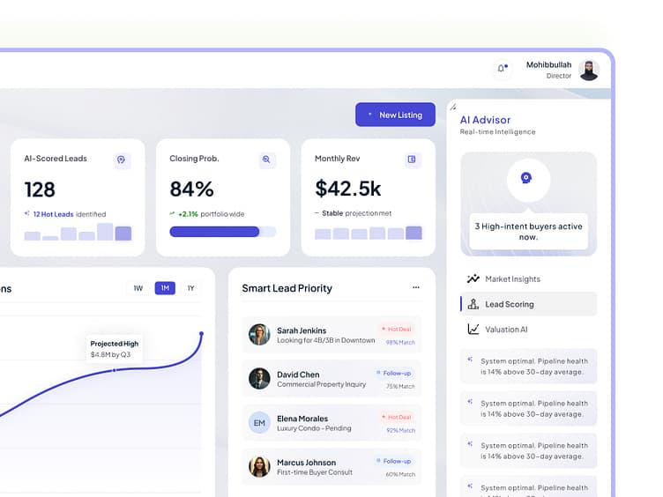Click Marcus Johnson's profile photo
Image resolution: width=663 pixels, height=497 pixels.
[259, 466]
